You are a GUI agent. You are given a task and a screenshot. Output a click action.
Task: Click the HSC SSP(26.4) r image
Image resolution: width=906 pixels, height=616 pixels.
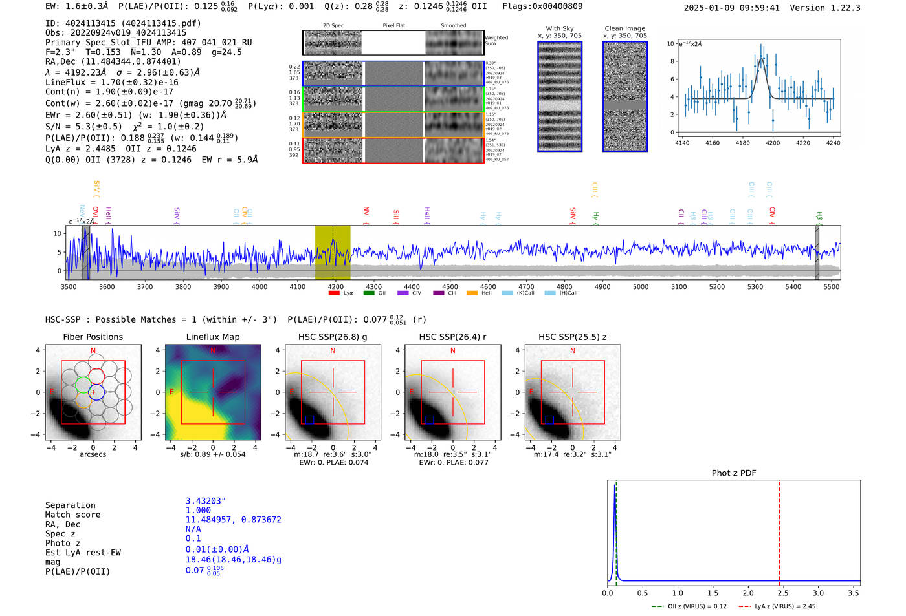click(x=452, y=392)
